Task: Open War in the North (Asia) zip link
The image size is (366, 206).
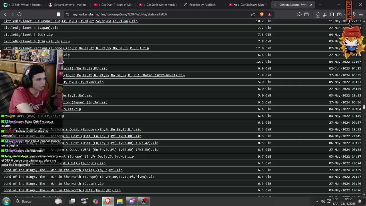Action: coord(63,170)
